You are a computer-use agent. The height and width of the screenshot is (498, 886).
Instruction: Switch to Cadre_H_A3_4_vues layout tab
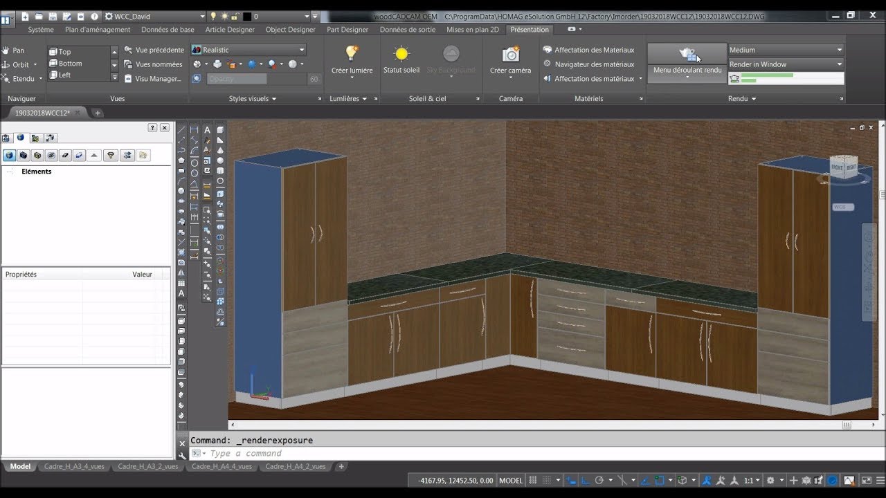click(74, 466)
